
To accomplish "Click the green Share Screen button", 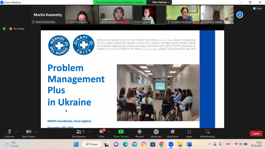I will [x=121, y=134].
